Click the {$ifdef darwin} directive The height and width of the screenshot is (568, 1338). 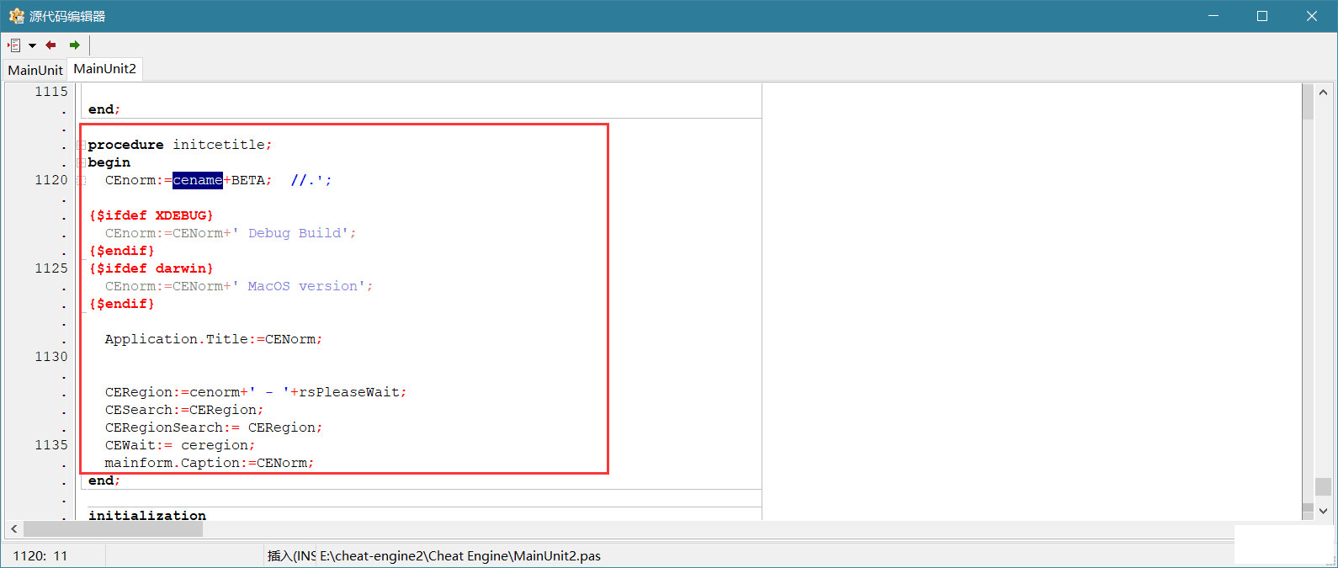click(x=151, y=268)
